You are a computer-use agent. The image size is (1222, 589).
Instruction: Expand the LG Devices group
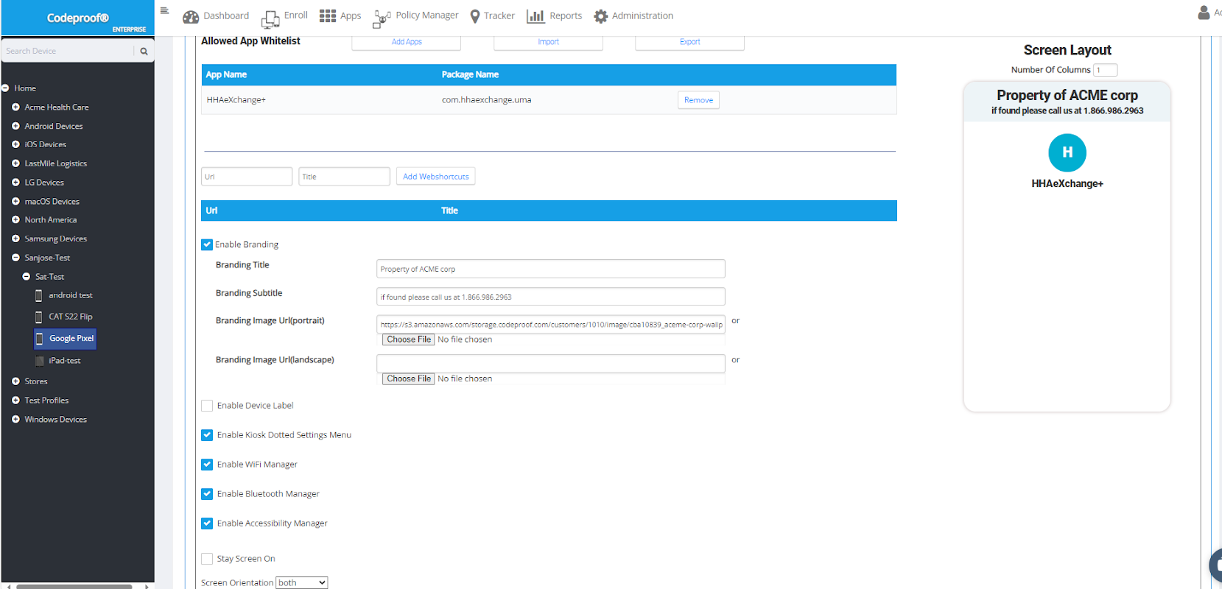click(x=15, y=183)
